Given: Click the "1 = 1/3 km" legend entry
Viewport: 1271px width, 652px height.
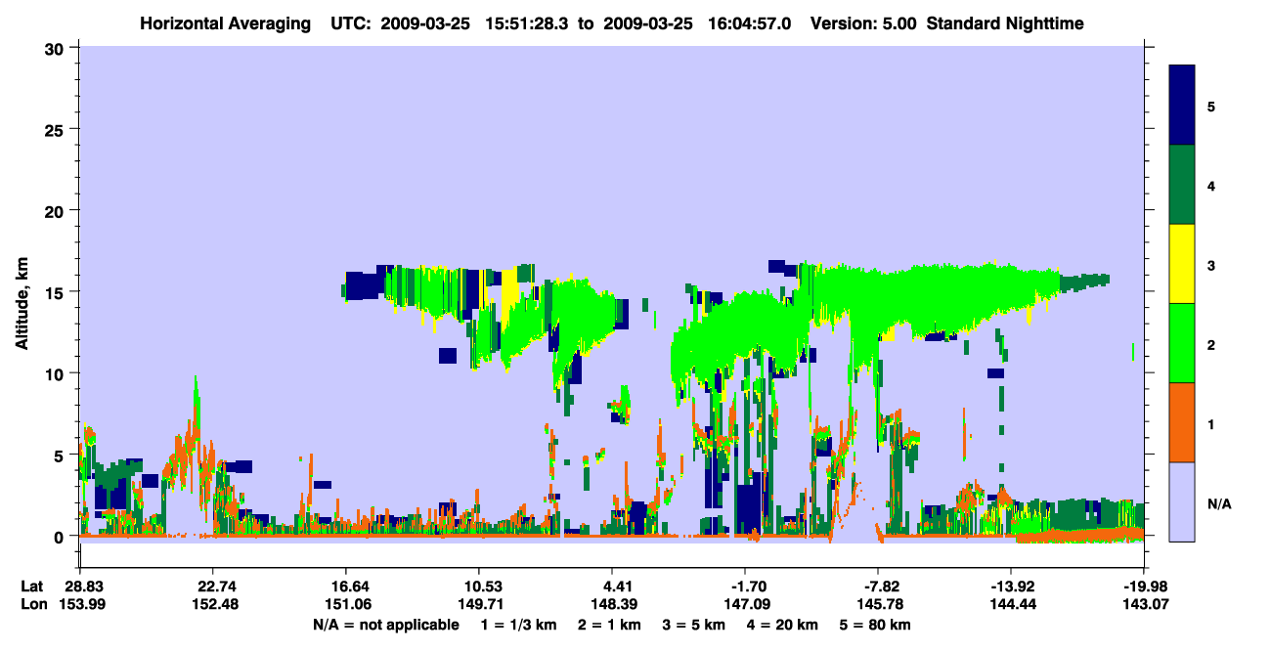Looking at the screenshot, I should tap(519, 624).
